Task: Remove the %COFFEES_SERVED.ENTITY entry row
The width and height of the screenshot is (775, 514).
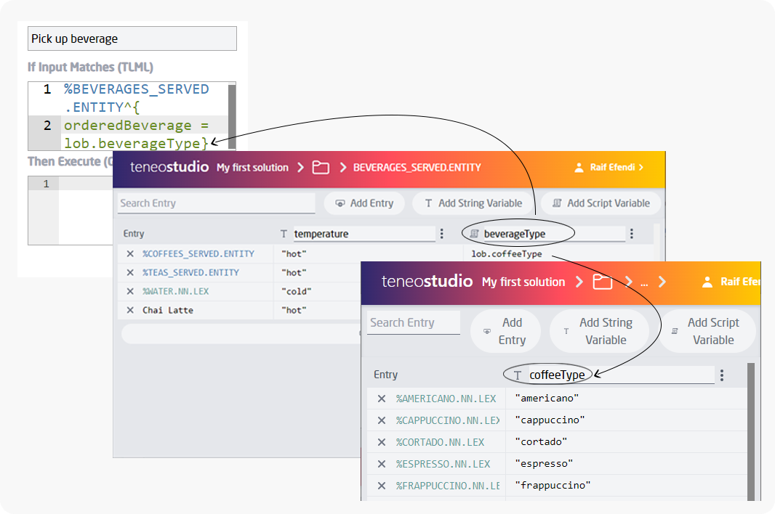Action: coord(130,254)
